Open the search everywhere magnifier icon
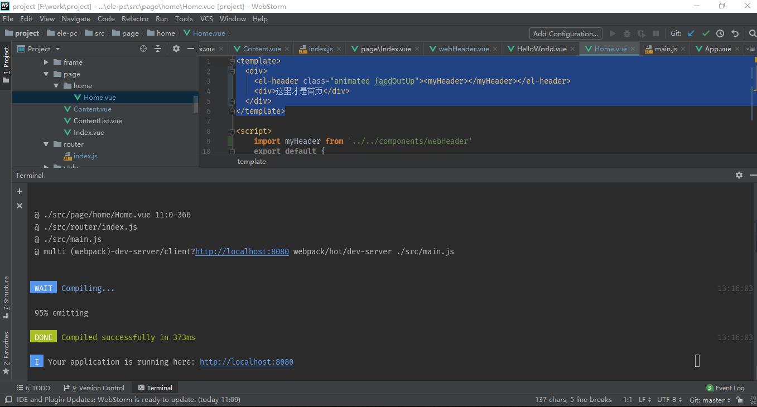 click(751, 33)
